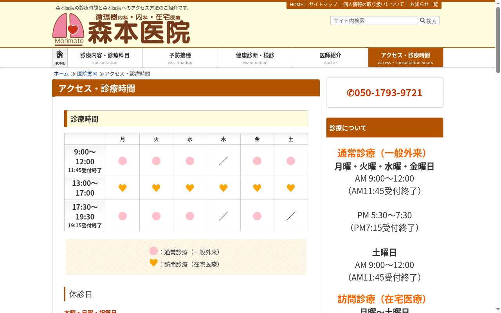Click the ホーム breadcrumb link
501x313 pixels.
[61, 74]
